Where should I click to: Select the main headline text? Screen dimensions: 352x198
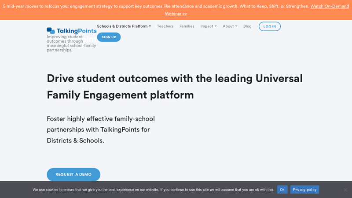point(175,87)
